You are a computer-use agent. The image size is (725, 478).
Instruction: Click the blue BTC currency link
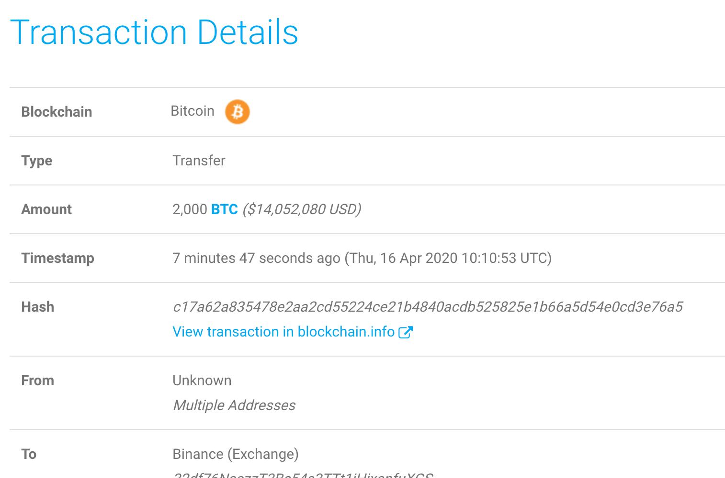pyautogui.click(x=225, y=209)
